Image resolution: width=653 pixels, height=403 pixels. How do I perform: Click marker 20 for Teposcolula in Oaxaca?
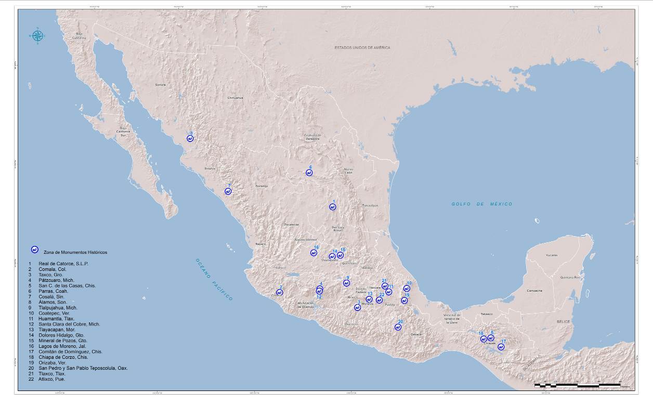(x=398, y=327)
